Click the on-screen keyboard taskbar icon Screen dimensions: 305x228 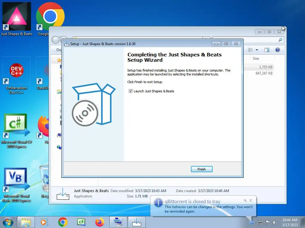click(118, 222)
